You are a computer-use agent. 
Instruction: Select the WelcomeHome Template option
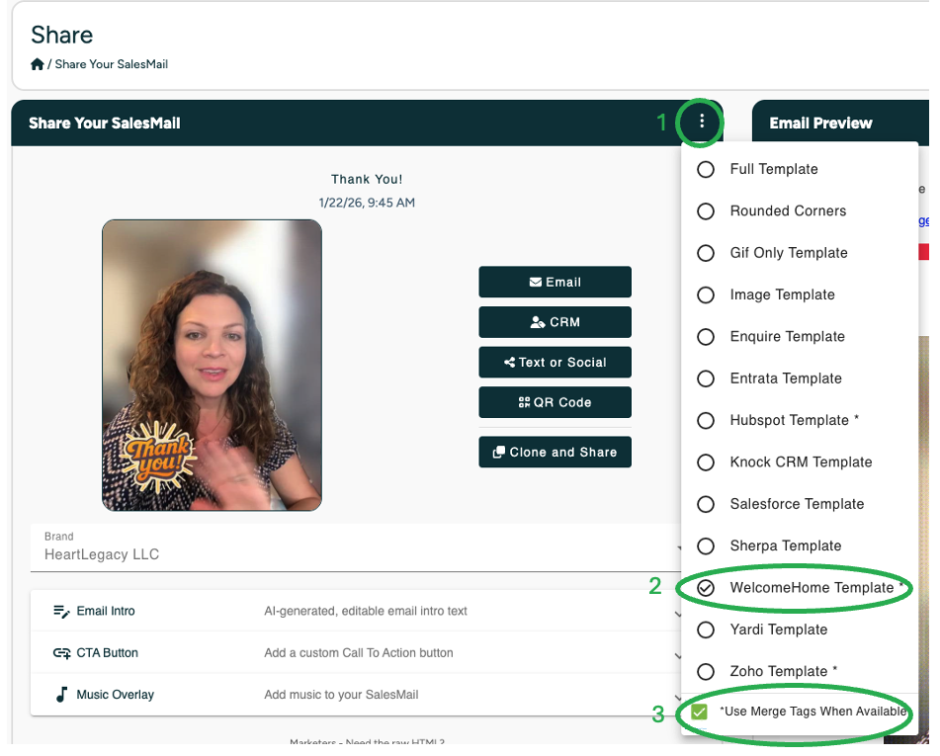[x=706, y=588]
